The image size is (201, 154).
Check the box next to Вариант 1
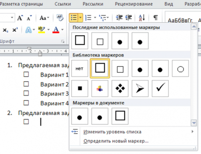point(26,75)
